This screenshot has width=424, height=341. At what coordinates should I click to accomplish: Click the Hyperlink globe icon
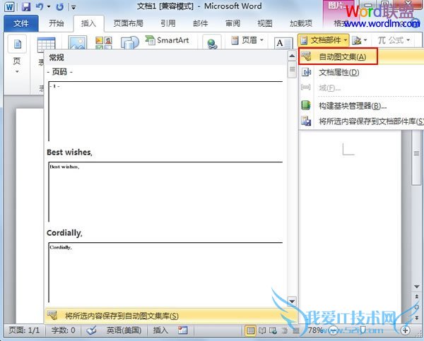click(212, 43)
